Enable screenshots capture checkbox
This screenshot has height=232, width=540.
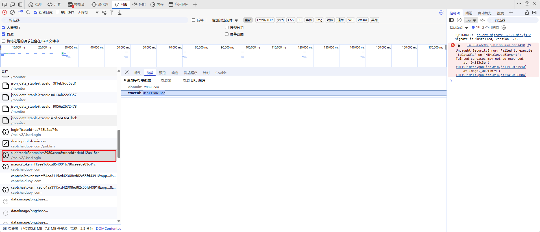click(x=227, y=34)
